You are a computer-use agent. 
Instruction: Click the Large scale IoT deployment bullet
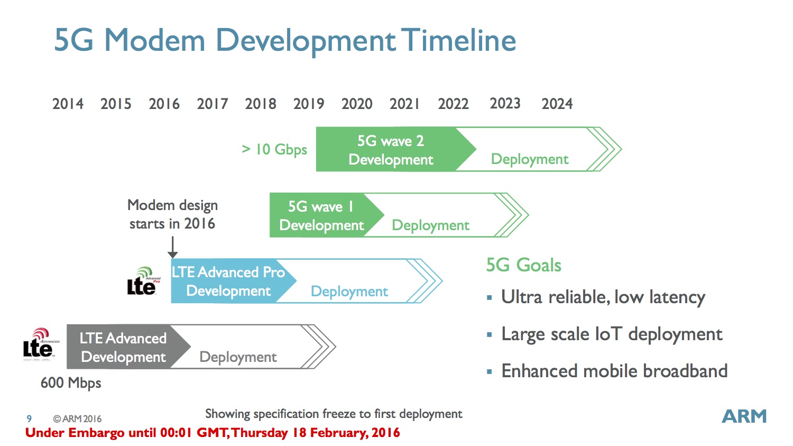tap(612, 334)
